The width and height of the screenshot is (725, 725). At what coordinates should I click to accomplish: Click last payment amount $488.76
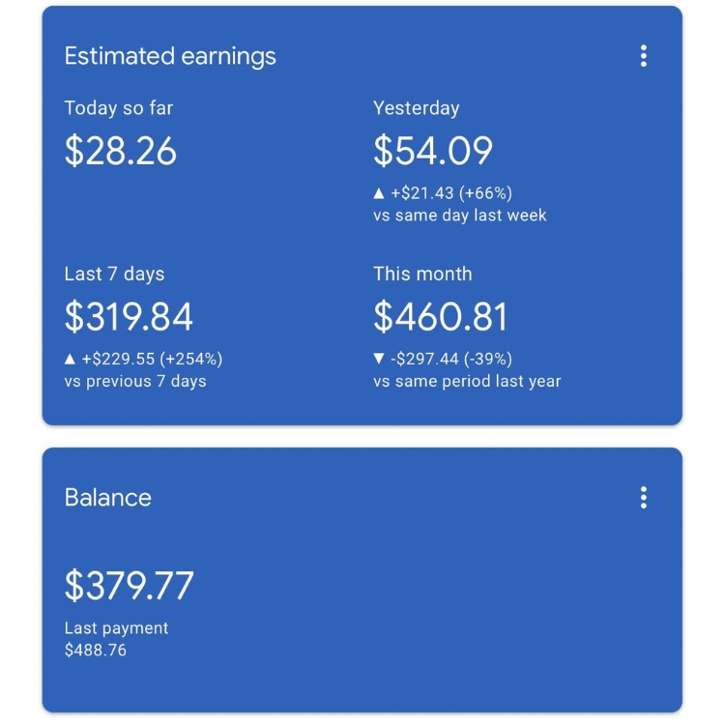[x=96, y=651]
